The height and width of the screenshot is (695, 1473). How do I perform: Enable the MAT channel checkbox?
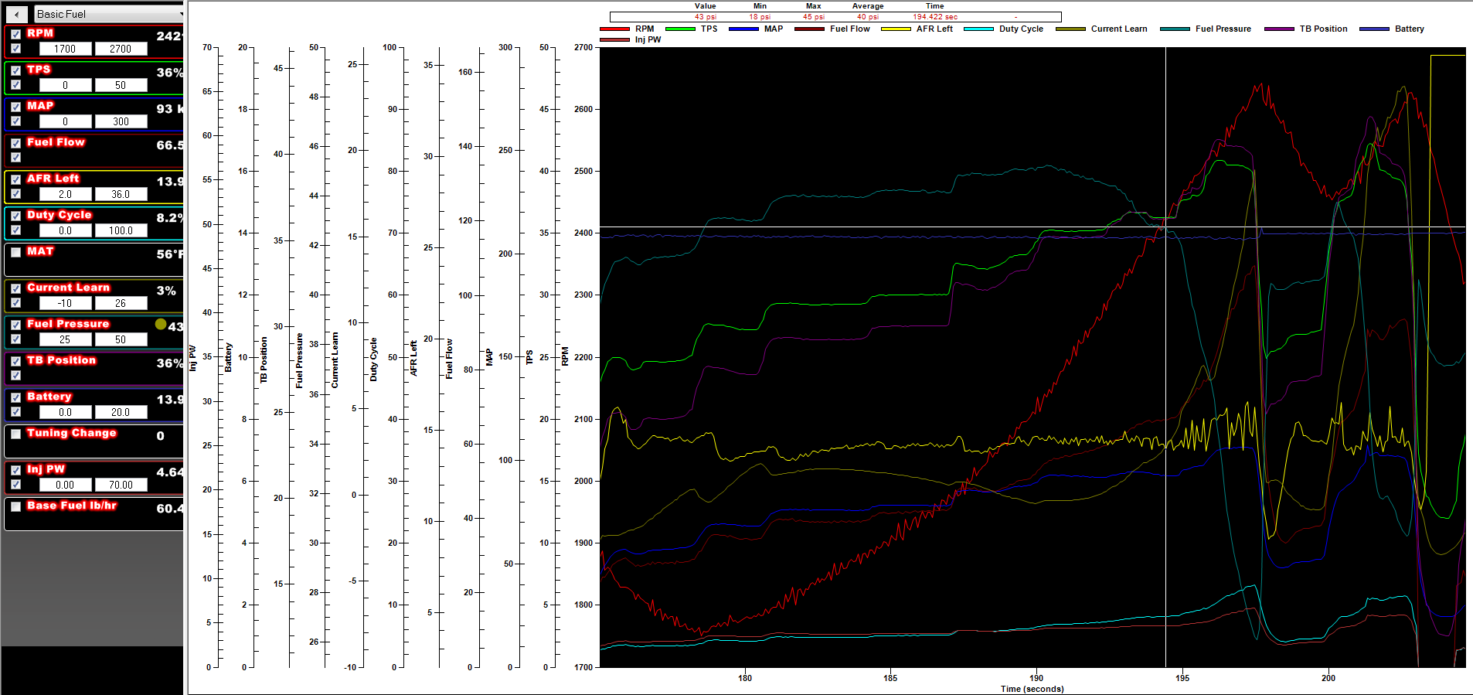click(x=16, y=252)
